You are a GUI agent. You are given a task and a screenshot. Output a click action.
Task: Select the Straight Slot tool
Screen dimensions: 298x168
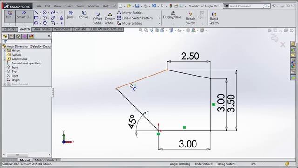coord(36,23)
